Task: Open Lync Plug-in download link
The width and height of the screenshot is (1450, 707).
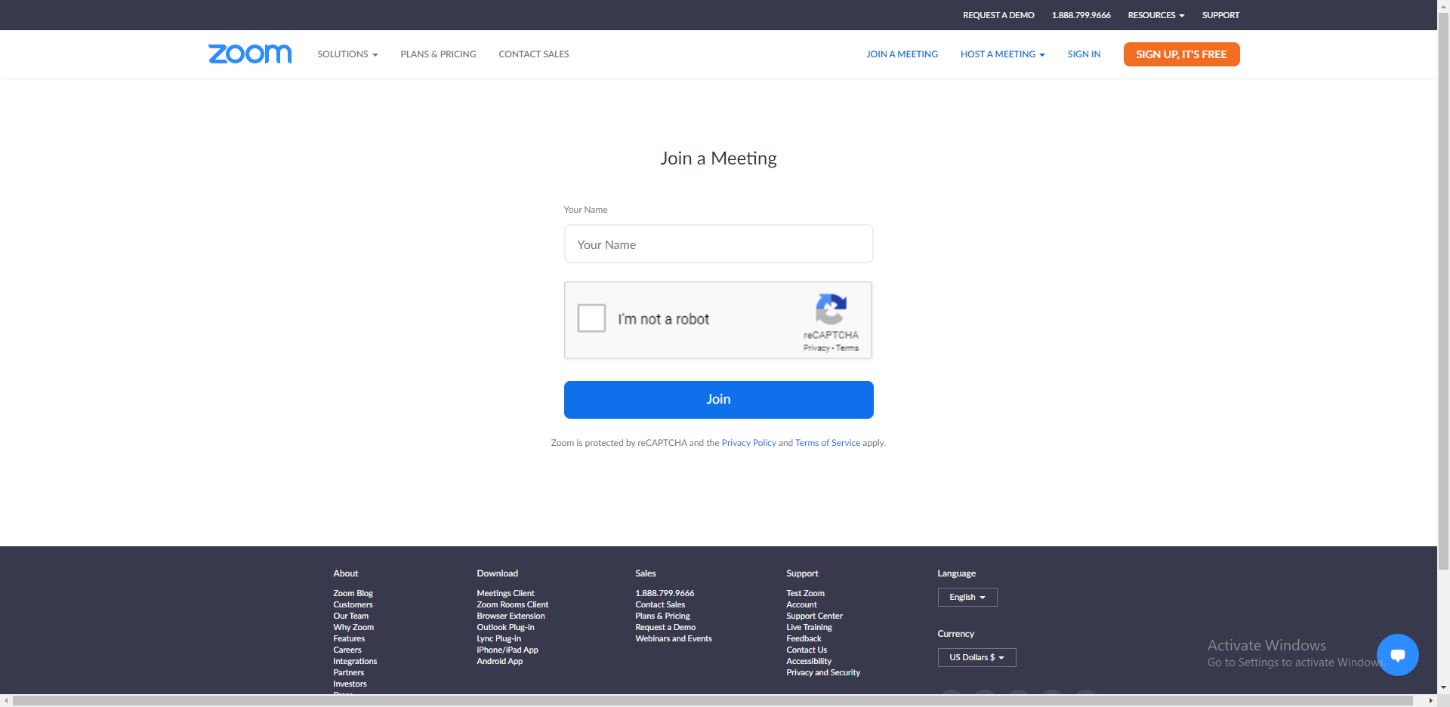Action: pos(499,638)
